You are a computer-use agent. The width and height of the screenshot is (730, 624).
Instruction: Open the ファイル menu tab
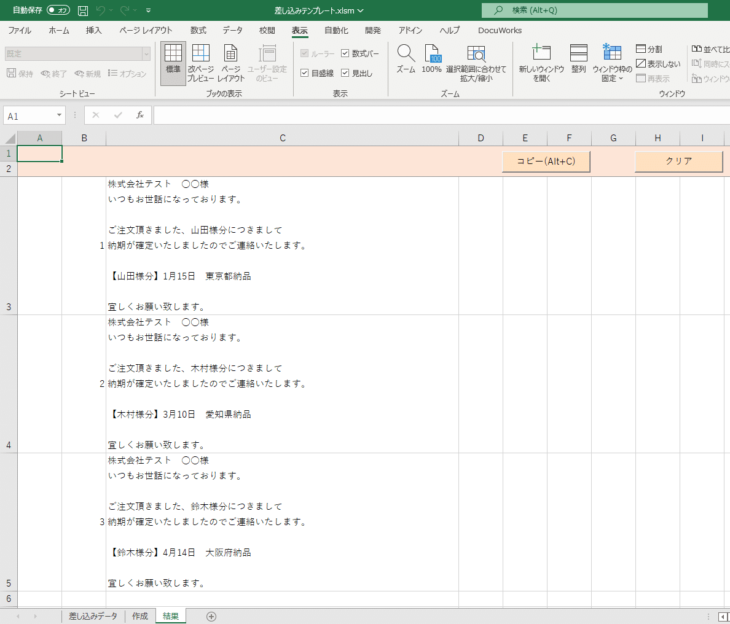tap(20, 30)
